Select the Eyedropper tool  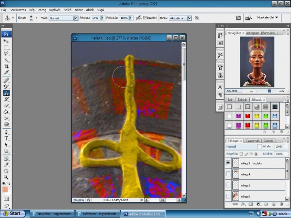pyautogui.click(x=6, y=165)
